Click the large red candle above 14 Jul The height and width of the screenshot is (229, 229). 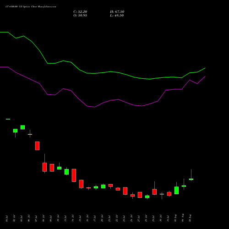pos(74,175)
